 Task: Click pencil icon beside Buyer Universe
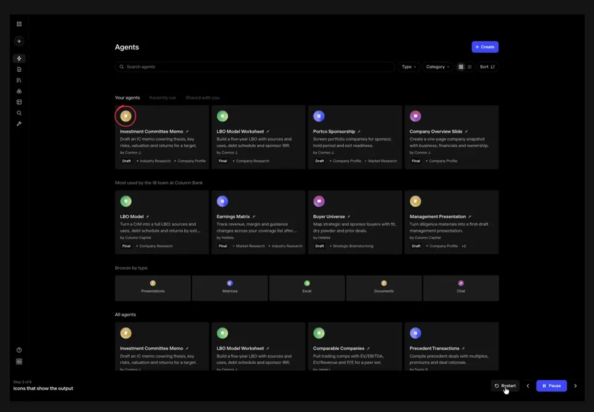[349, 217]
